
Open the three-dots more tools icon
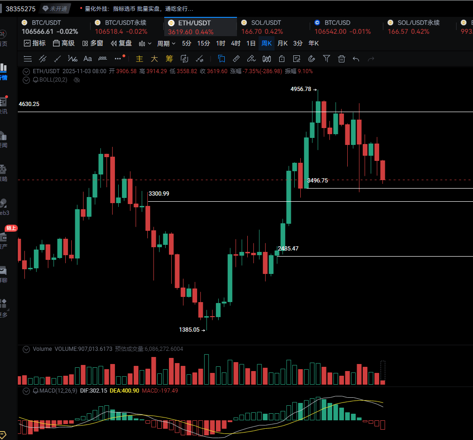pyautogui.click(x=118, y=59)
